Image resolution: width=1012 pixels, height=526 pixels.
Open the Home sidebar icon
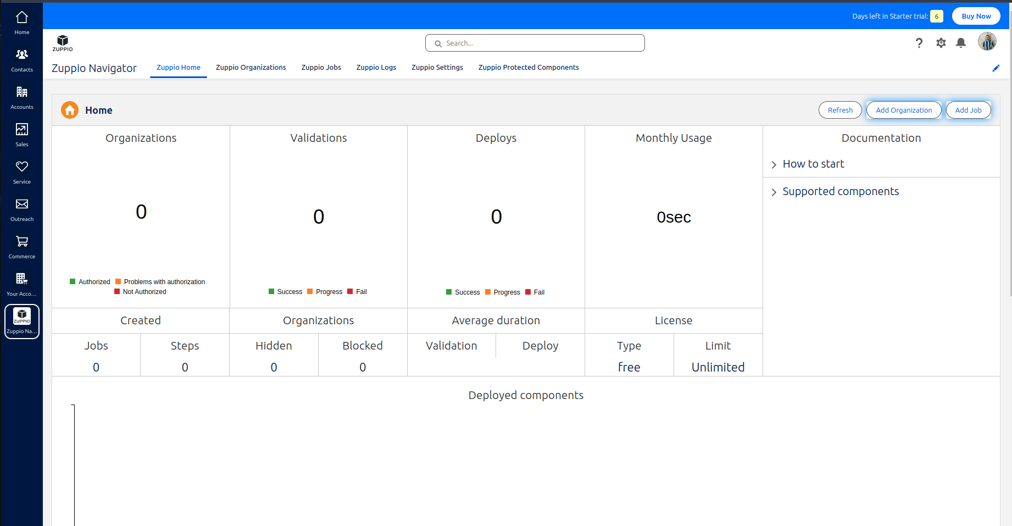(21, 23)
